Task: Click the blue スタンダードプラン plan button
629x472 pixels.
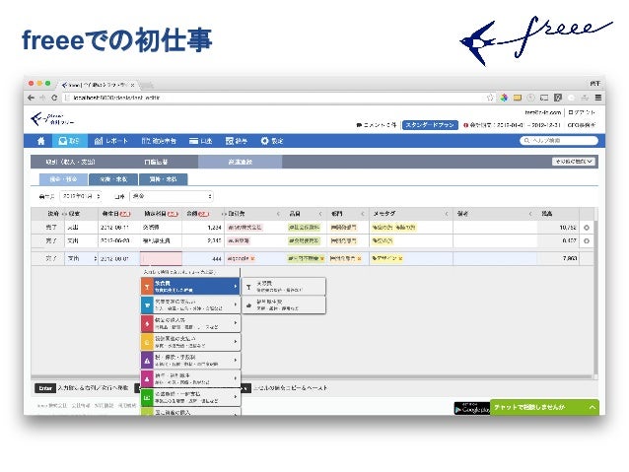Action: tap(430, 125)
